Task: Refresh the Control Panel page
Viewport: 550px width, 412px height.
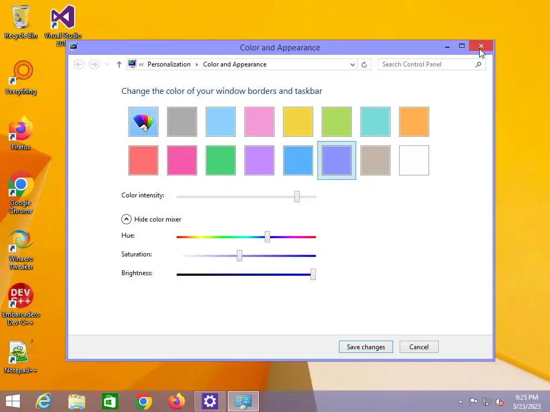Action: 364,64
